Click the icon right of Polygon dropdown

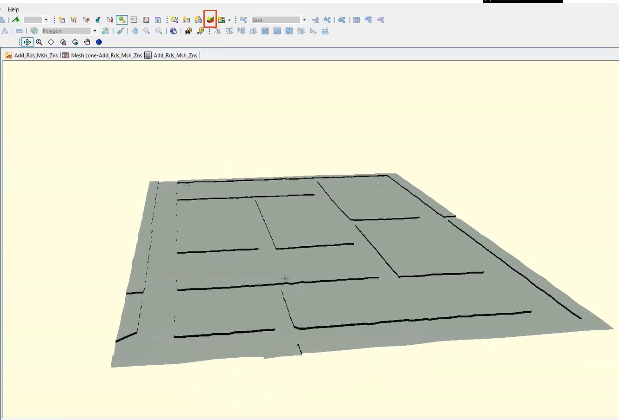pos(106,31)
